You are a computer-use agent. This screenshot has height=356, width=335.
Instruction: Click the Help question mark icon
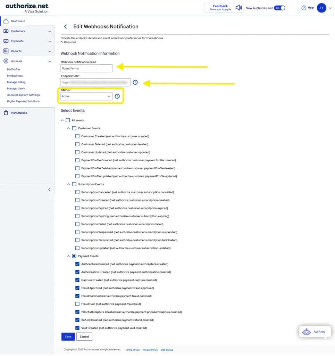(304, 7)
